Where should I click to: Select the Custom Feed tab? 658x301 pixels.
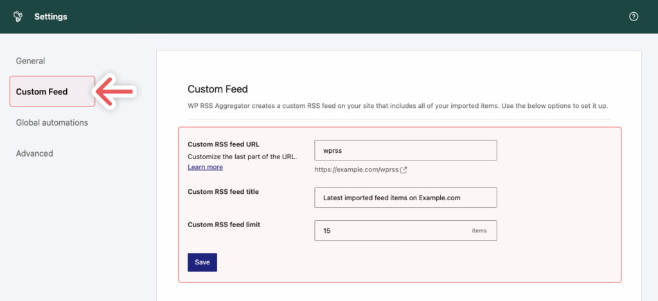[53, 91]
